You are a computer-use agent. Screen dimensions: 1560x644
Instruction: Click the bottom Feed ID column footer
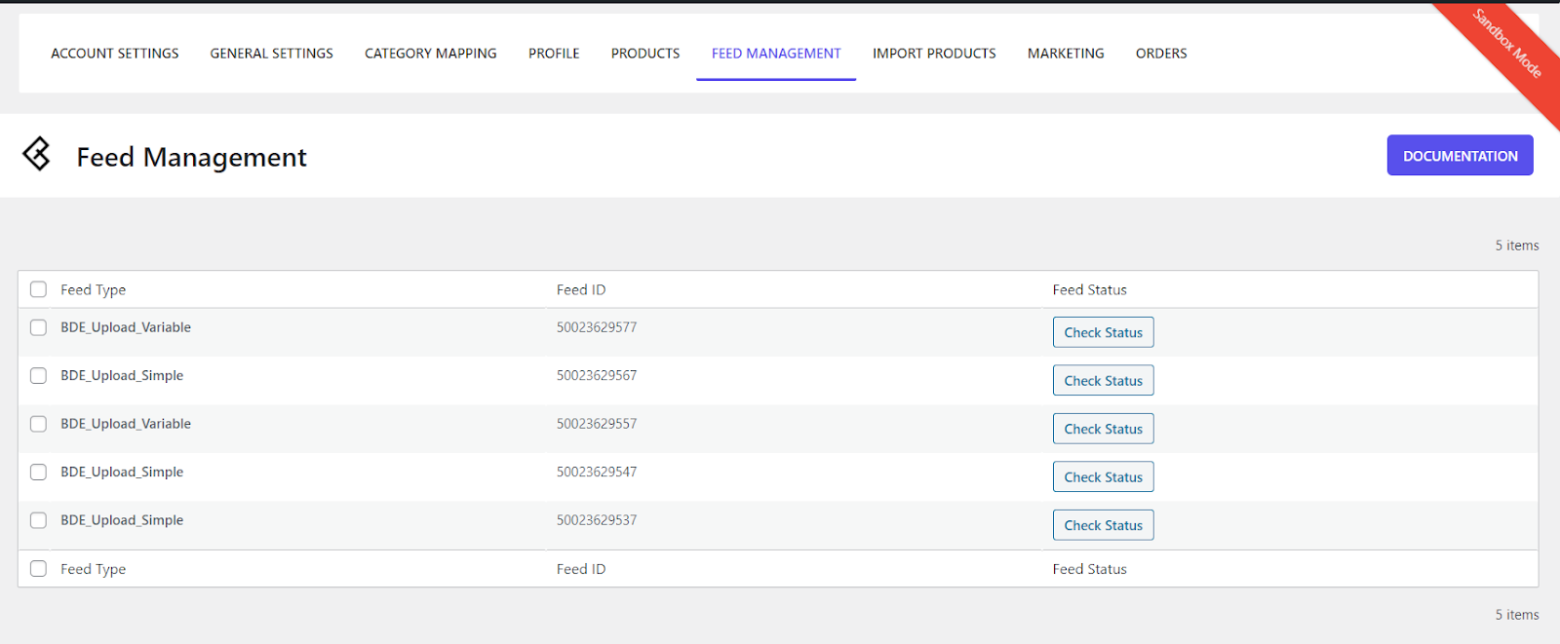click(581, 569)
